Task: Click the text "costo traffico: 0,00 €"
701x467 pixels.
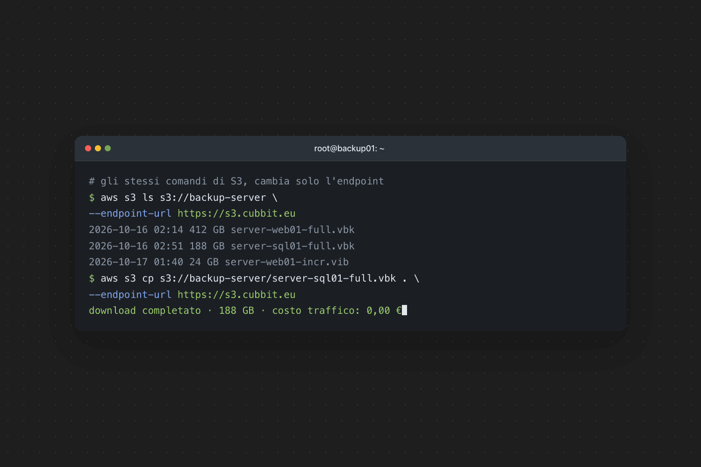Action: pos(337,311)
